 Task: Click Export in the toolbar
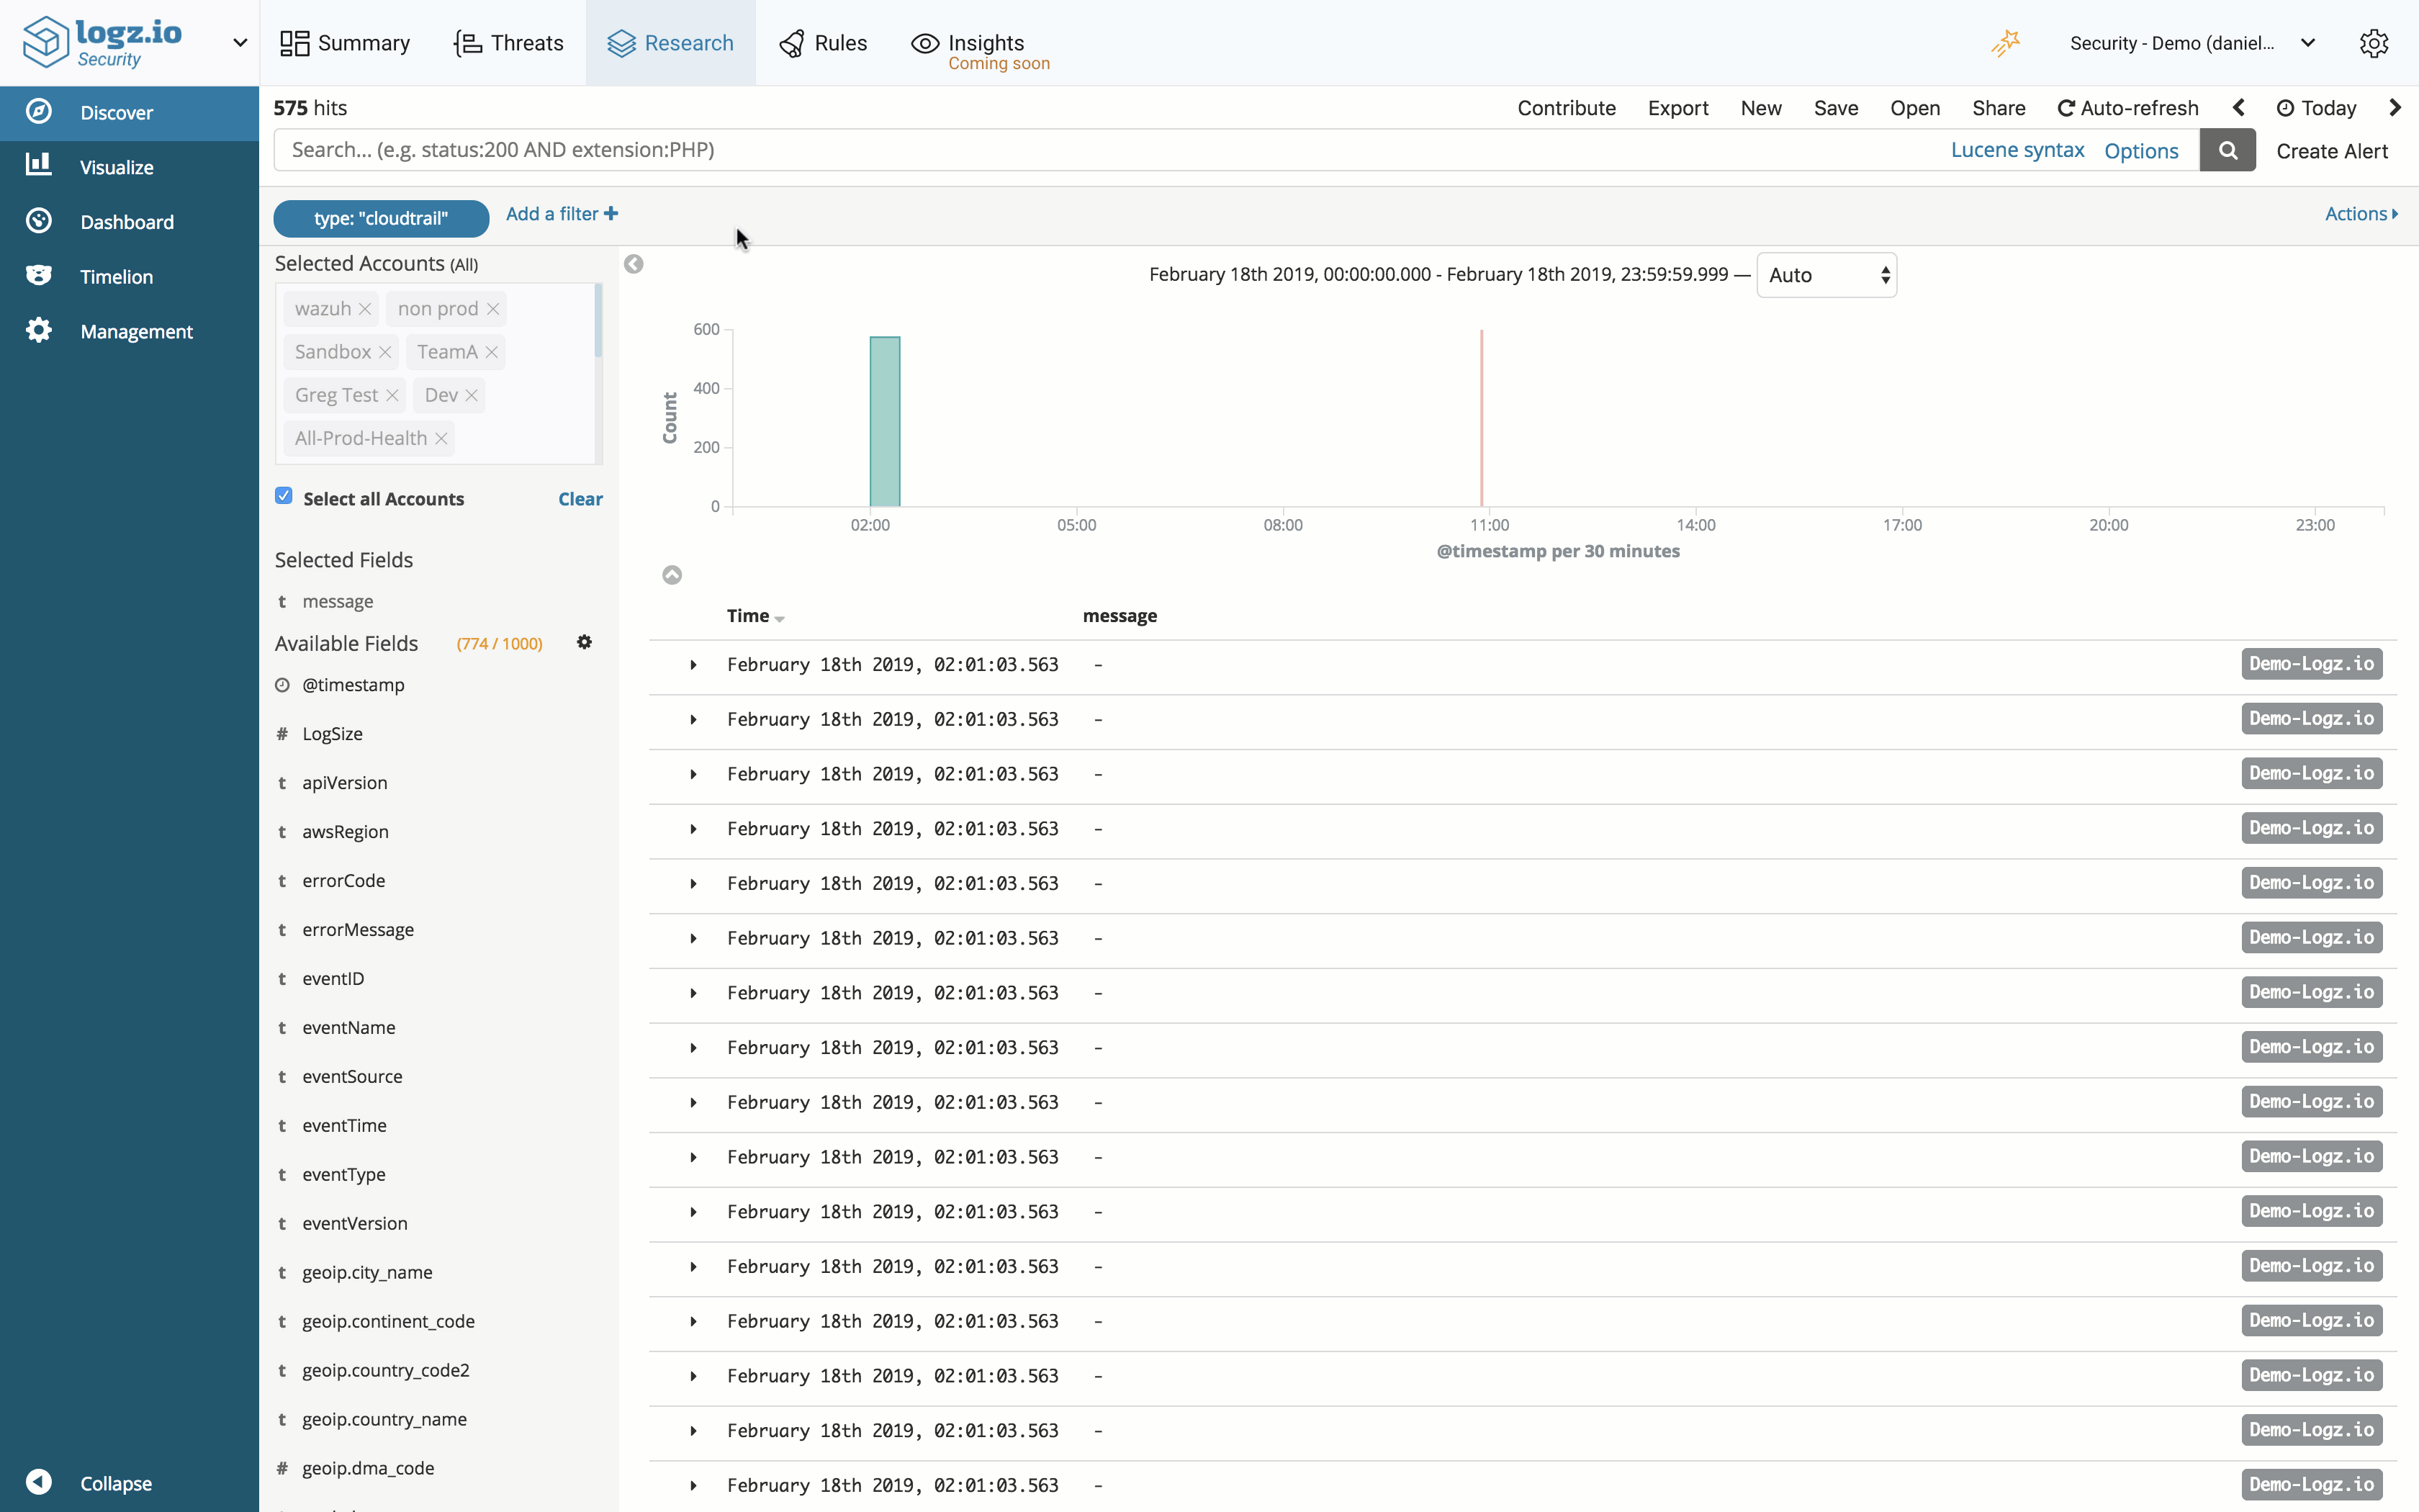(x=1677, y=108)
